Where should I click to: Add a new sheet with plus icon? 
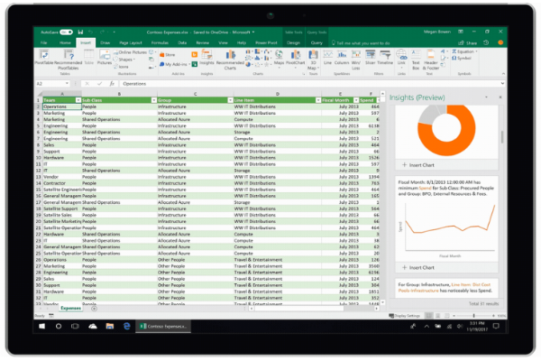tap(94, 309)
